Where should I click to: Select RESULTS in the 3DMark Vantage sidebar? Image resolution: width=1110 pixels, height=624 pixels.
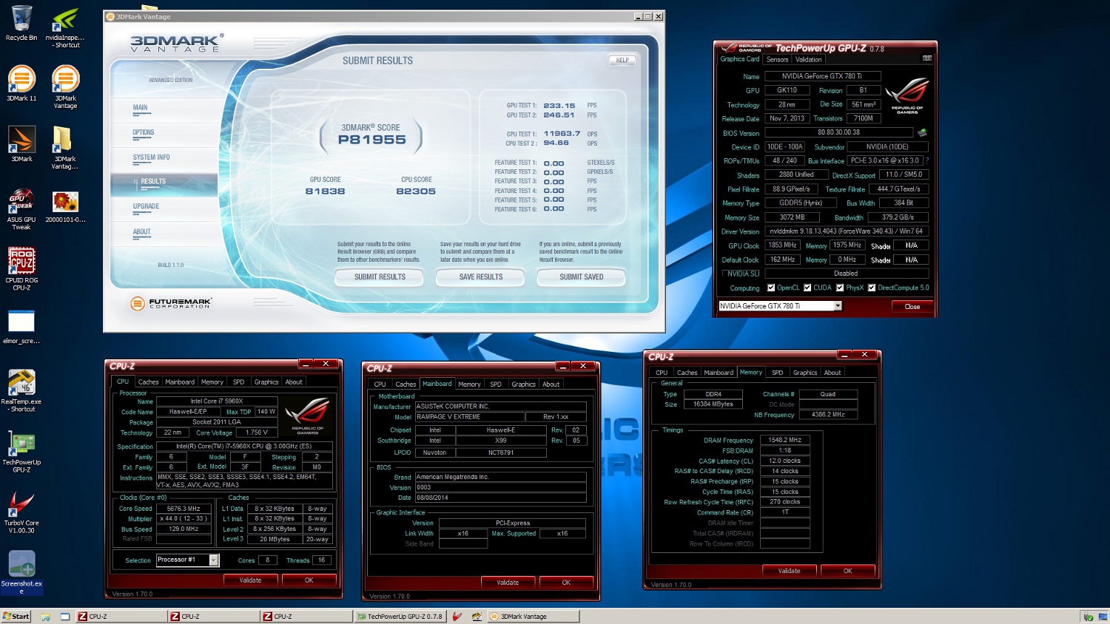(153, 182)
